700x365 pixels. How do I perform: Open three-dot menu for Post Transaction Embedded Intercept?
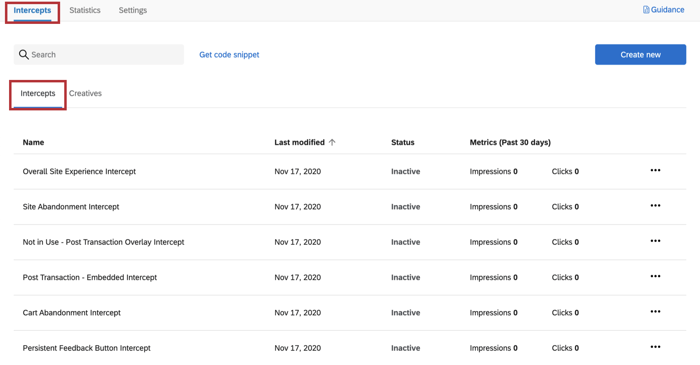point(655,276)
